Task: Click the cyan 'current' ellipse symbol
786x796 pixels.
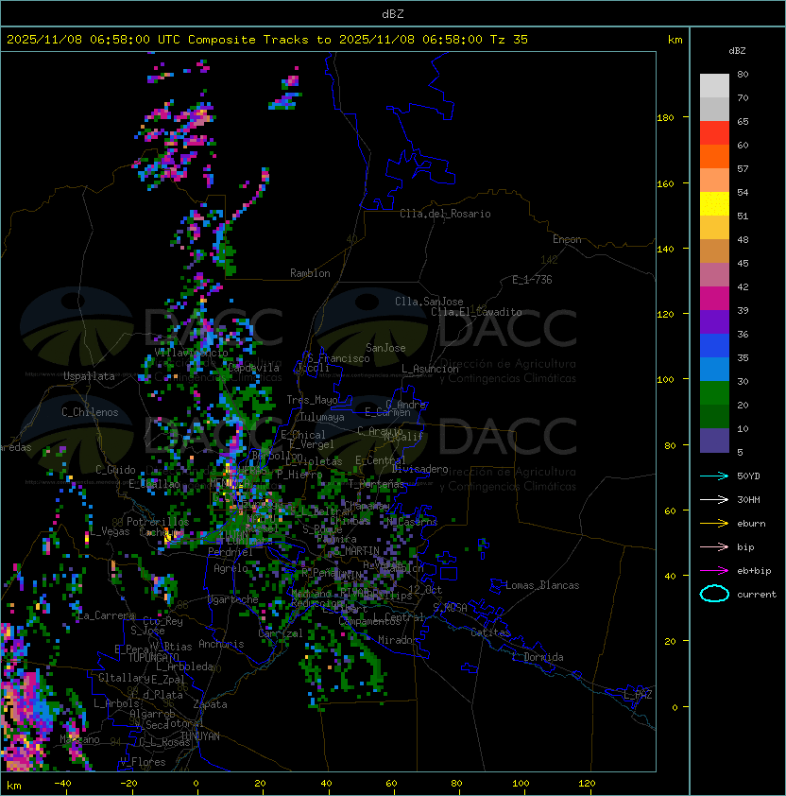Action: [x=714, y=594]
